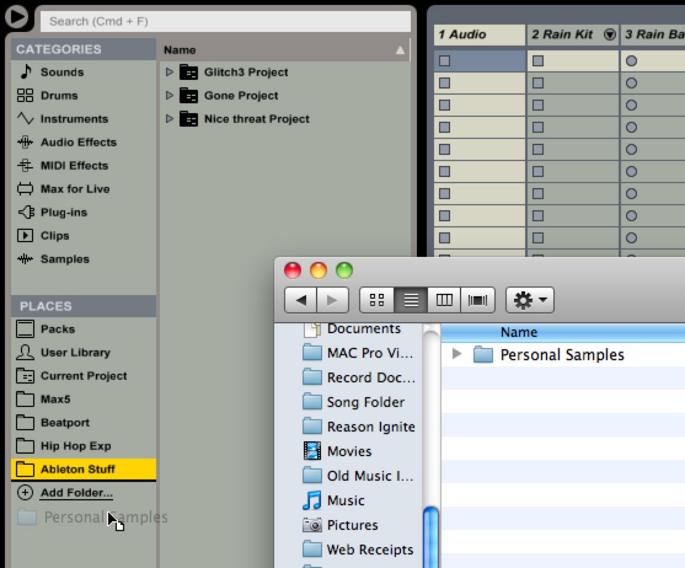Click the first clip slot circle in 3 Rain Ba

click(632, 61)
